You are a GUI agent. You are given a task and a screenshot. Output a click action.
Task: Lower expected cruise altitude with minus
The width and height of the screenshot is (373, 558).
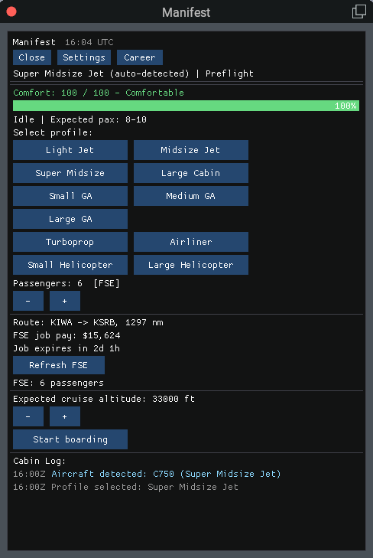click(28, 416)
